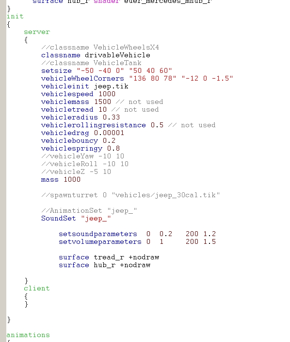Click the vehiclespeed value 1000
This screenshot has width=290, height=342.
[107, 94]
